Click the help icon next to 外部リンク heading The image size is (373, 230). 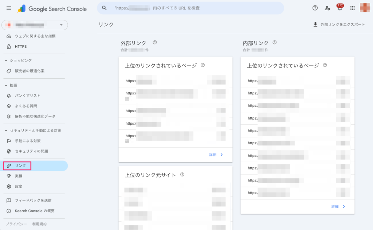click(x=155, y=42)
